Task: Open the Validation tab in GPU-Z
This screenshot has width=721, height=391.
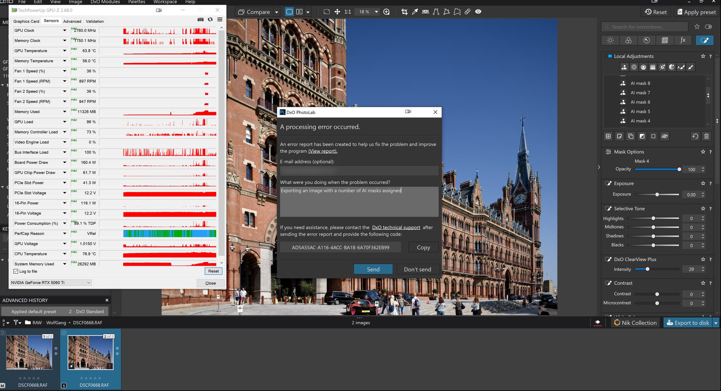Action: tap(95, 21)
